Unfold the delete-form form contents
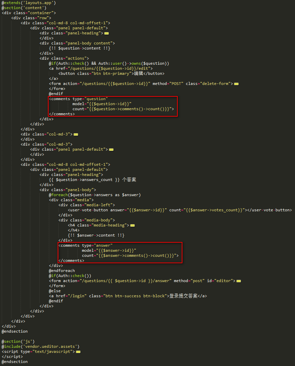 click(236, 84)
